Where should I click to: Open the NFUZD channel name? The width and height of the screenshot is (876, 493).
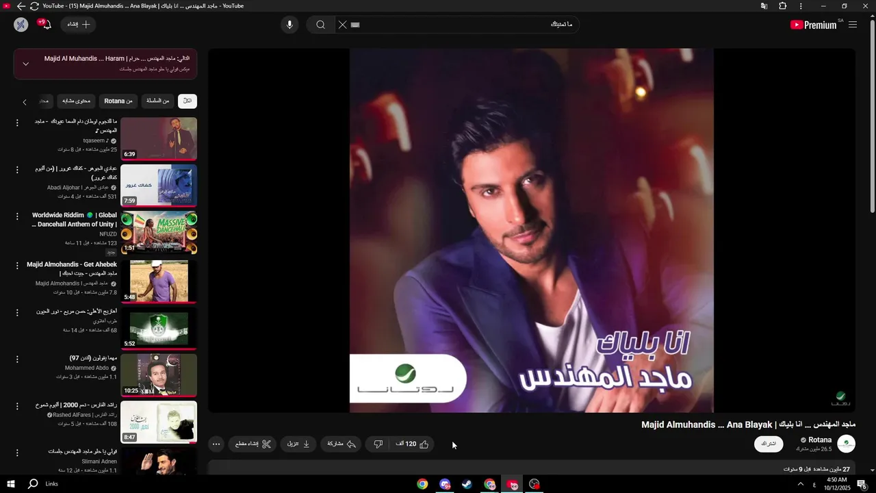108,234
